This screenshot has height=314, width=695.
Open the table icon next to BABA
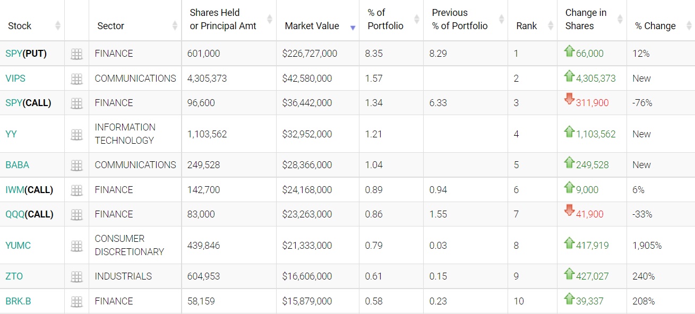click(x=76, y=165)
